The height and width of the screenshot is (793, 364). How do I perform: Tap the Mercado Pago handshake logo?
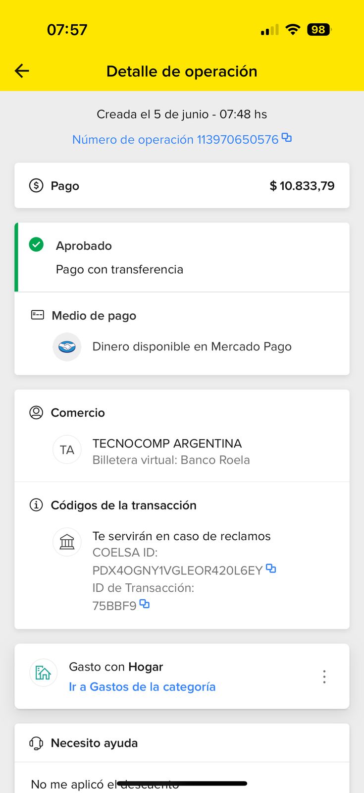[x=67, y=347]
